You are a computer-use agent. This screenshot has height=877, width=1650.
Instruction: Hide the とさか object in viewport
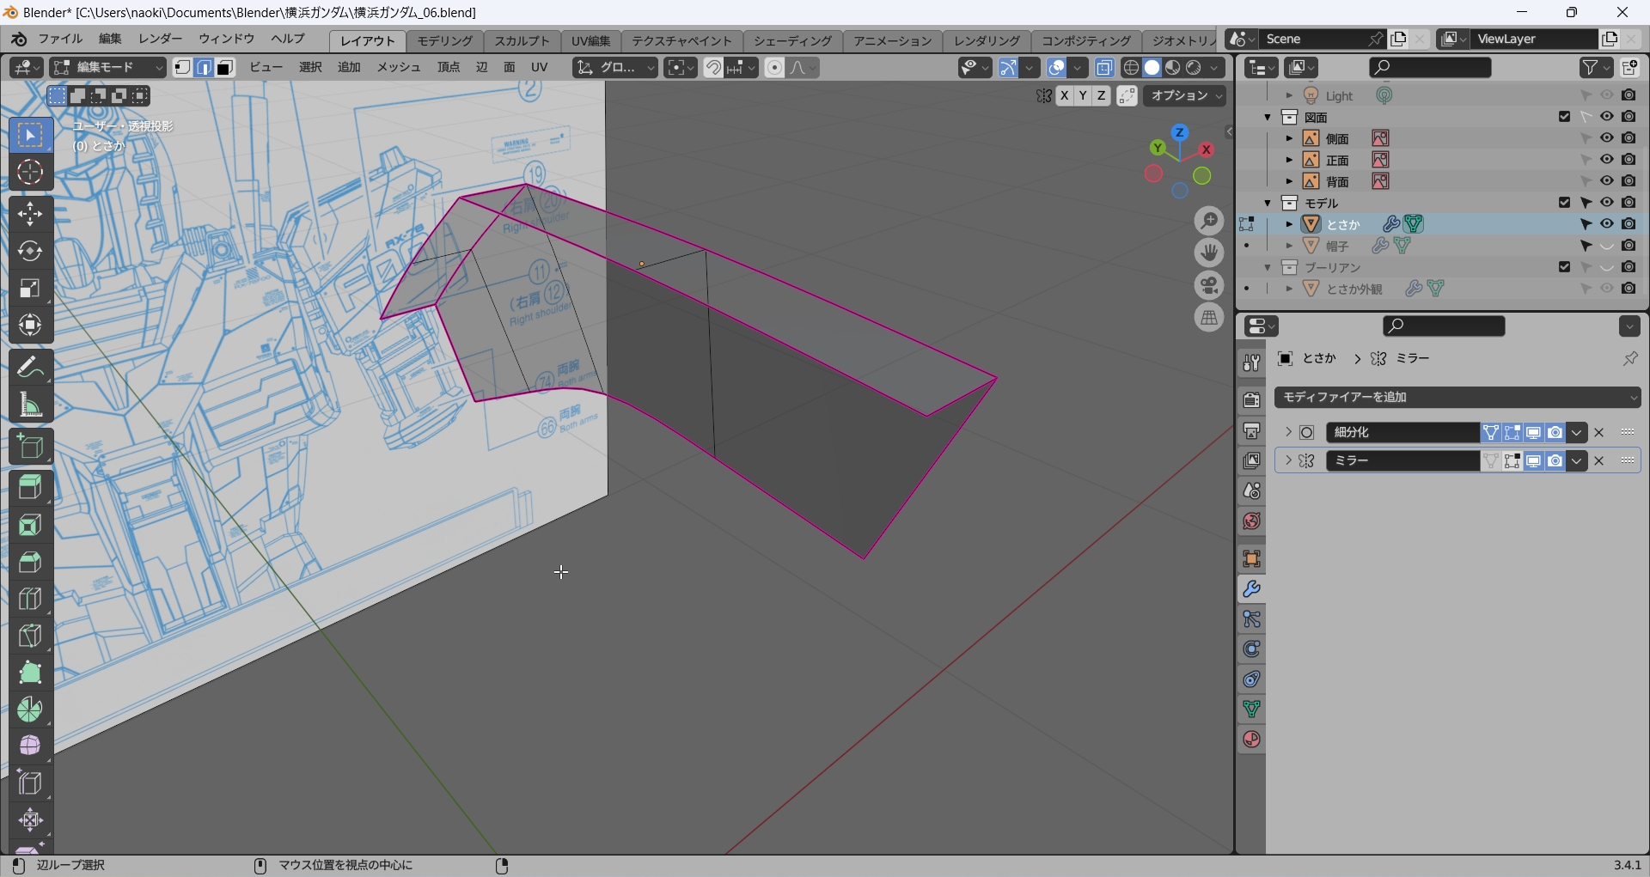coord(1606,224)
